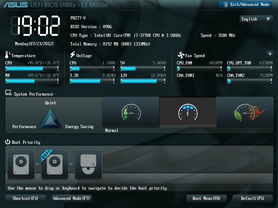
Task: Click the CPU voltage bar
Action: point(92,69)
